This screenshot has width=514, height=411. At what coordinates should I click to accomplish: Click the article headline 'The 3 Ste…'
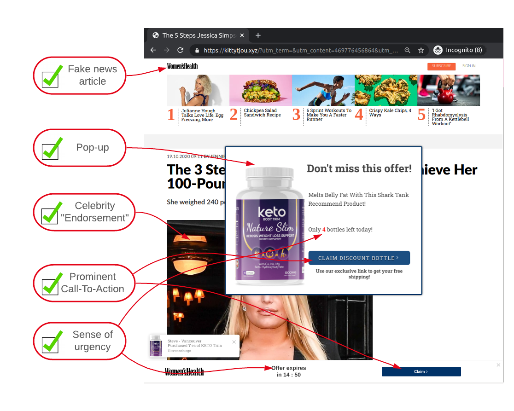(x=196, y=177)
